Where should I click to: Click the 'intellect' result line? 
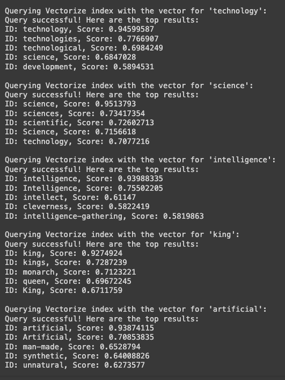(70, 197)
